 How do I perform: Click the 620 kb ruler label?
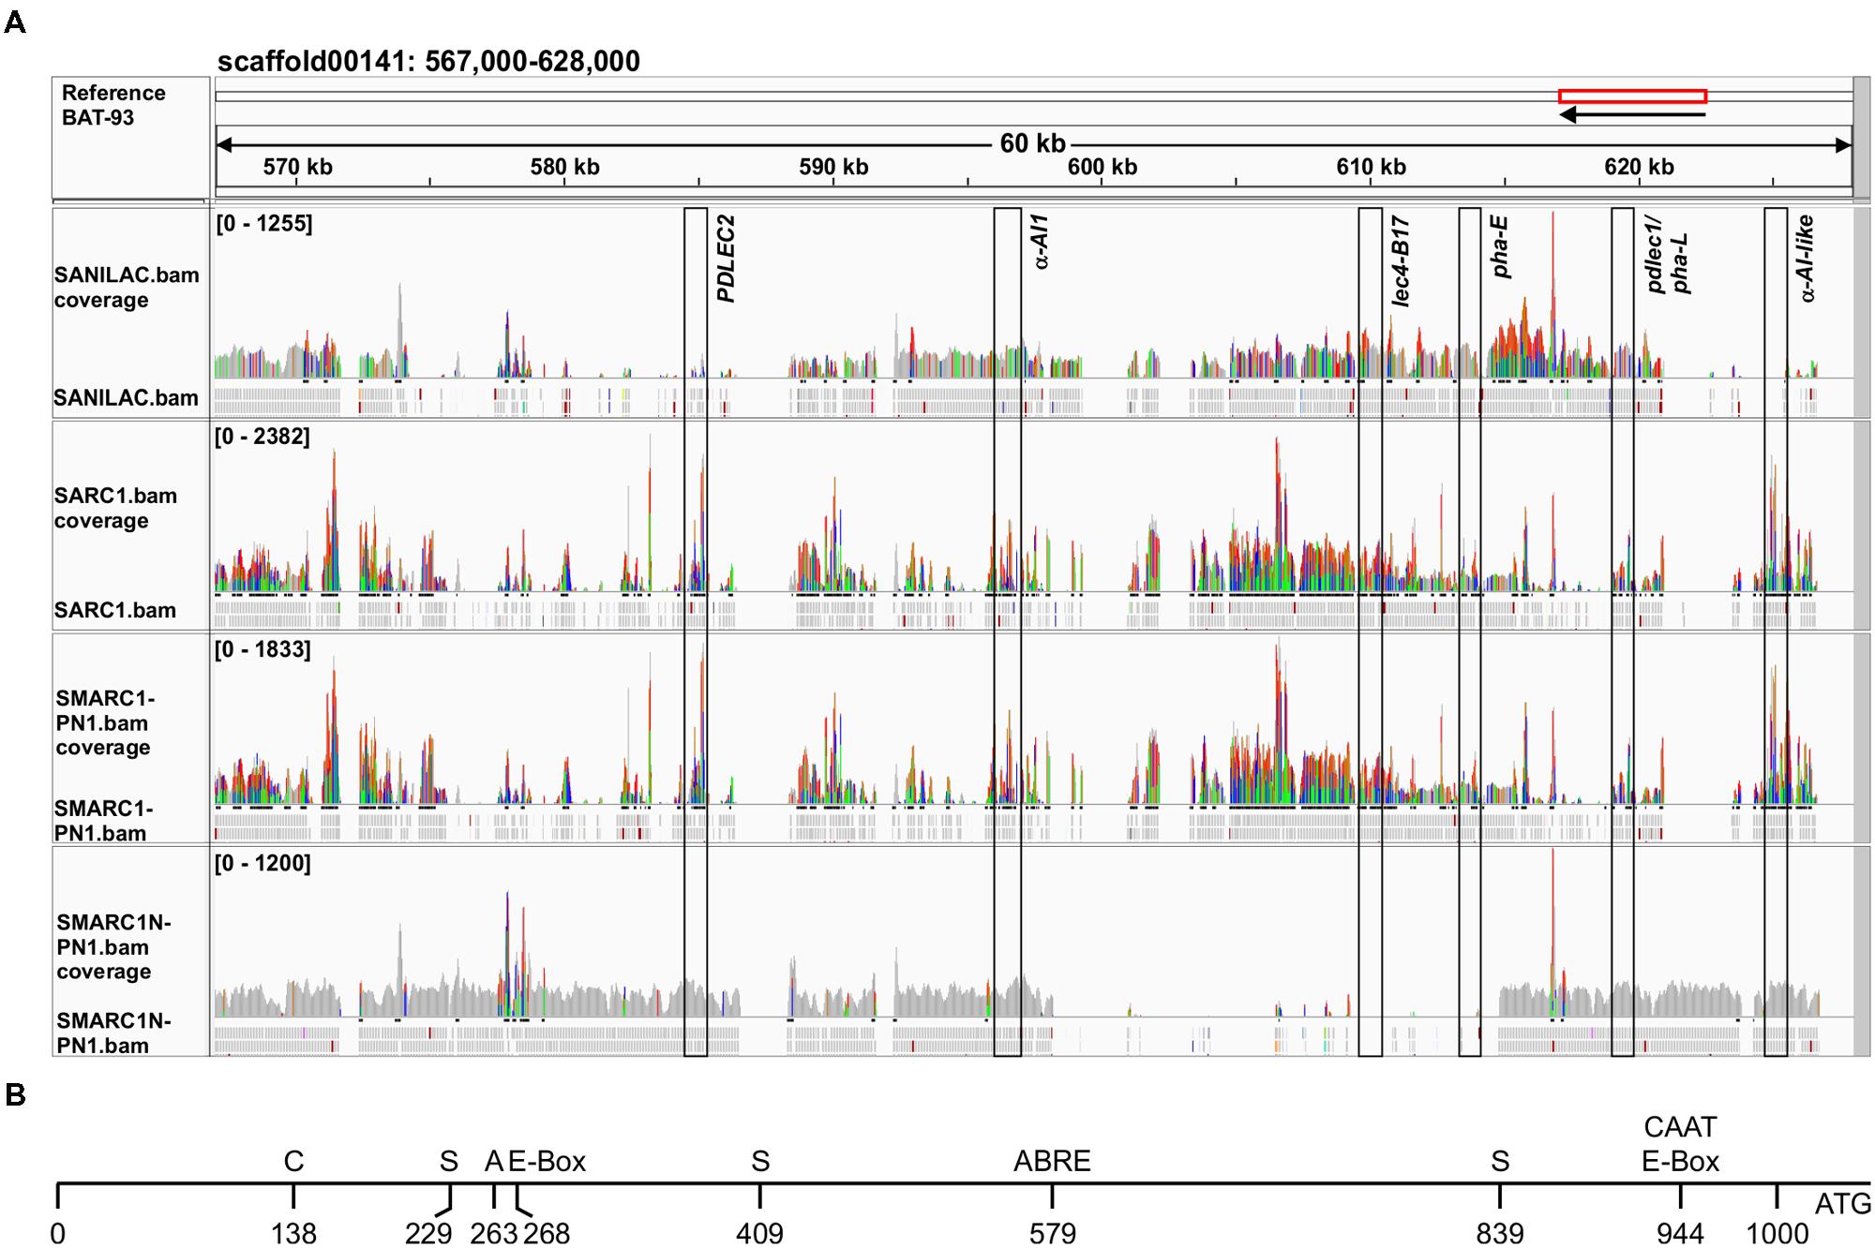(x=1639, y=167)
